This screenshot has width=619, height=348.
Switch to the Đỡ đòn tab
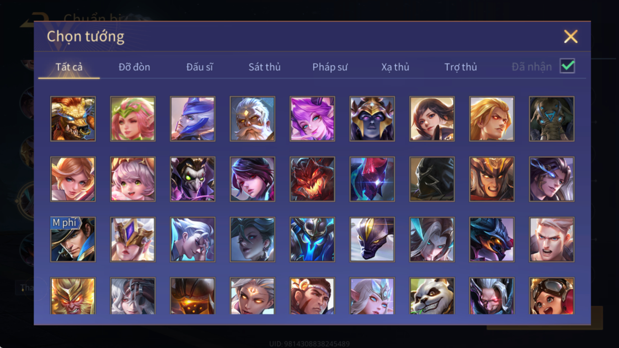(134, 67)
